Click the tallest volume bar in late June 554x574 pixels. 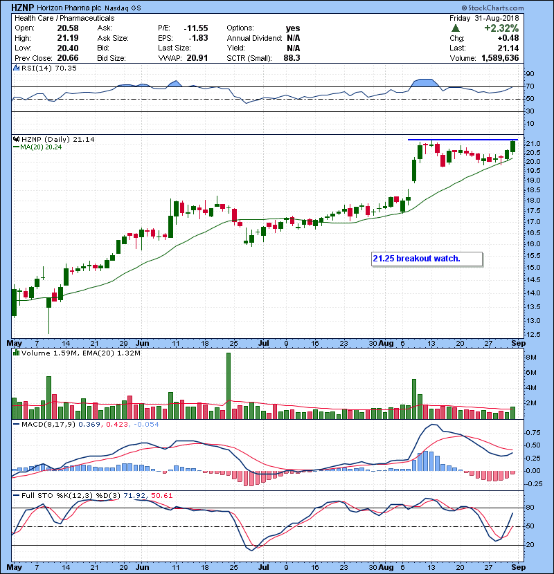[x=229, y=386]
